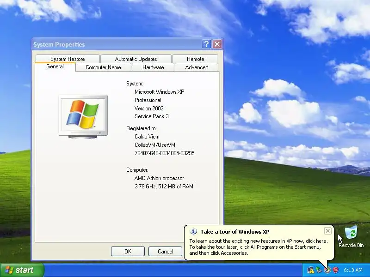Click the 'Professional' edition text
The height and width of the screenshot is (277, 370).
(x=148, y=100)
